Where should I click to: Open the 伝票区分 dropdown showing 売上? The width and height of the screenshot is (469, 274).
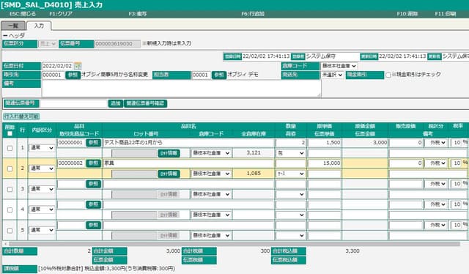click(x=48, y=44)
